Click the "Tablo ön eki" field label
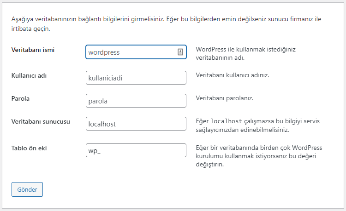346x211 pixels. pos(29,148)
